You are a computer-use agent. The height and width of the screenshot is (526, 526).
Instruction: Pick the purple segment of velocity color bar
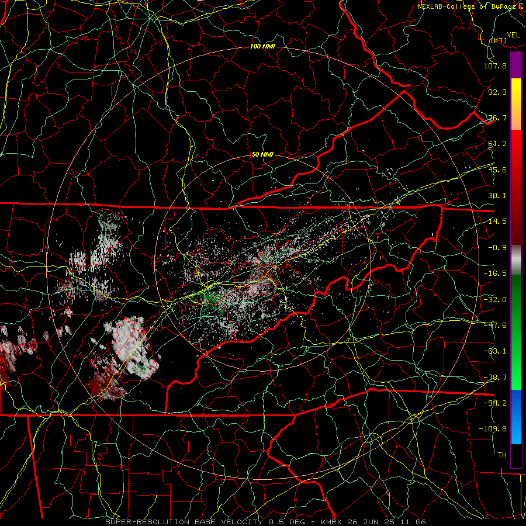(x=516, y=65)
